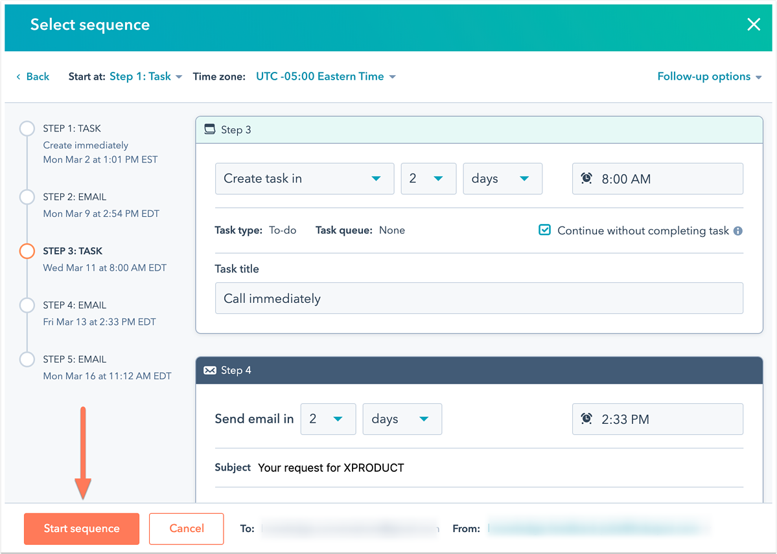Click the Step 1 circle marker in the sidebar
777x554 pixels.
27,128
